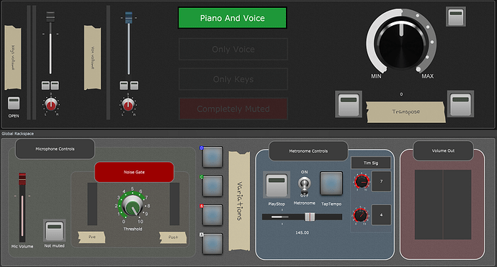Click the time signature value box showing 7
The width and height of the screenshot is (497, 267).
click(381, 181)
